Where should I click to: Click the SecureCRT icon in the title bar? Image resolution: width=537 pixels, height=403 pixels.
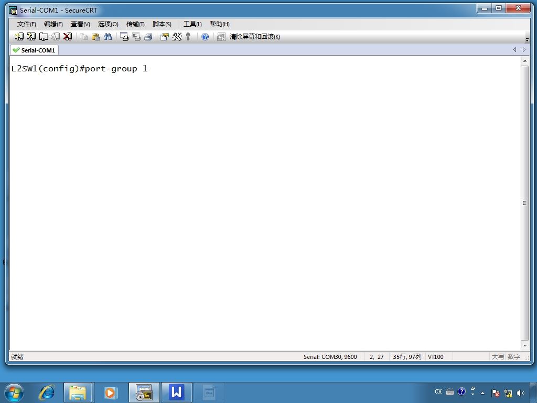[13, 10]
